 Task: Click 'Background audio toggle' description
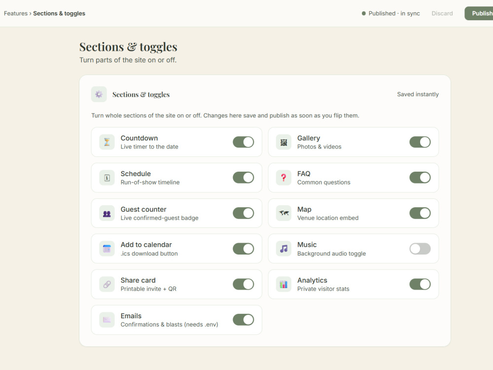tap(331, 254)
